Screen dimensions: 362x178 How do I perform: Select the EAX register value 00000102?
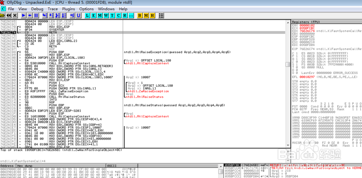307,25
